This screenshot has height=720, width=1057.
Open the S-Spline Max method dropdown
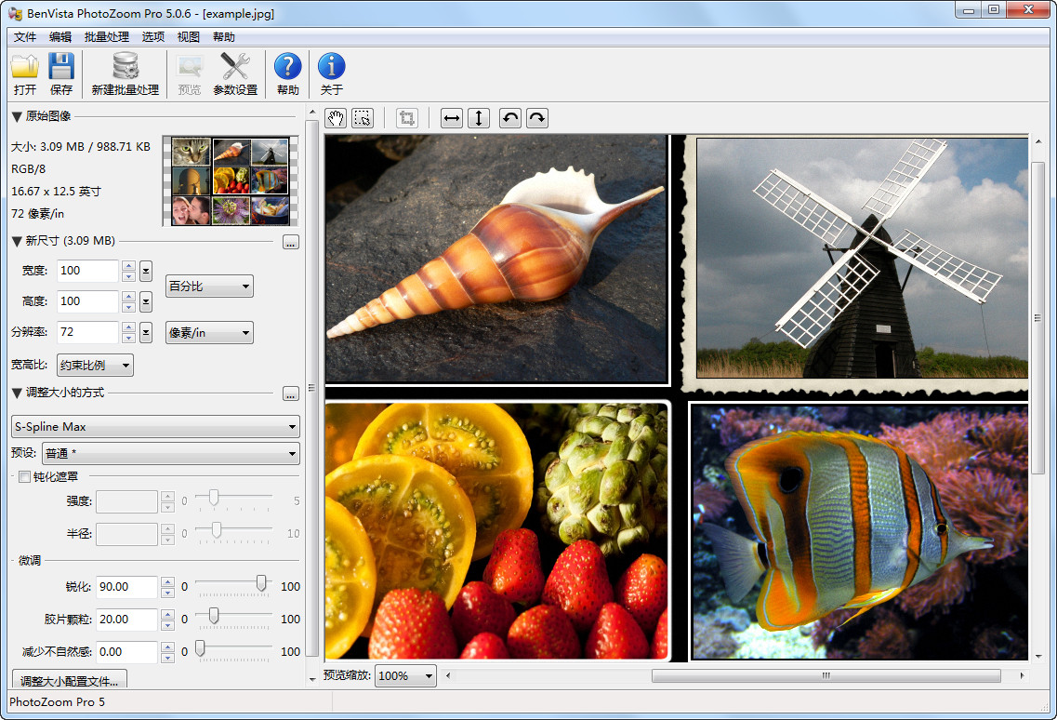pyautogui.click(x=154, y=427)
